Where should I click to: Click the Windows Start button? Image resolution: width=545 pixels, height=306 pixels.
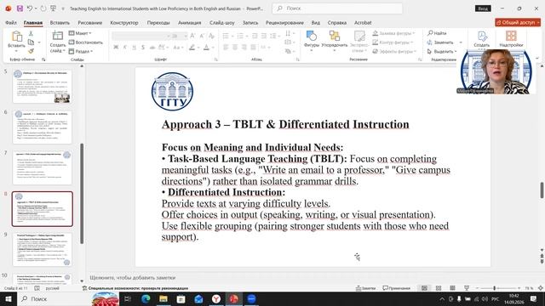9,298
